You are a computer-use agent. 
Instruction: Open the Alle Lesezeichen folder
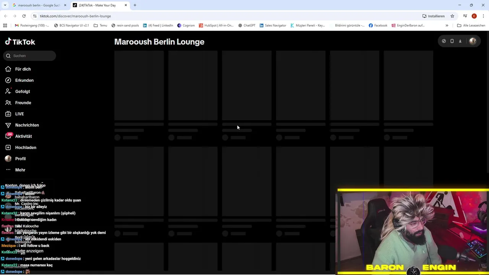click(471, 26)
